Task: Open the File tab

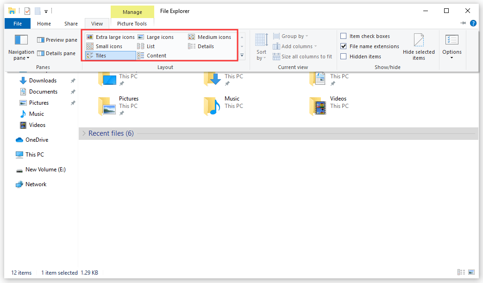Action: coord(18,24)
